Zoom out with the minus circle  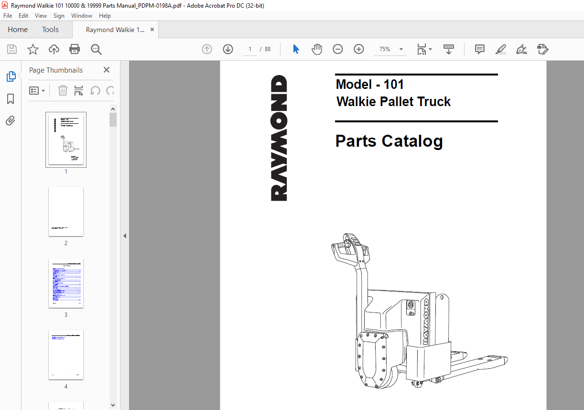tap(338, 49)
